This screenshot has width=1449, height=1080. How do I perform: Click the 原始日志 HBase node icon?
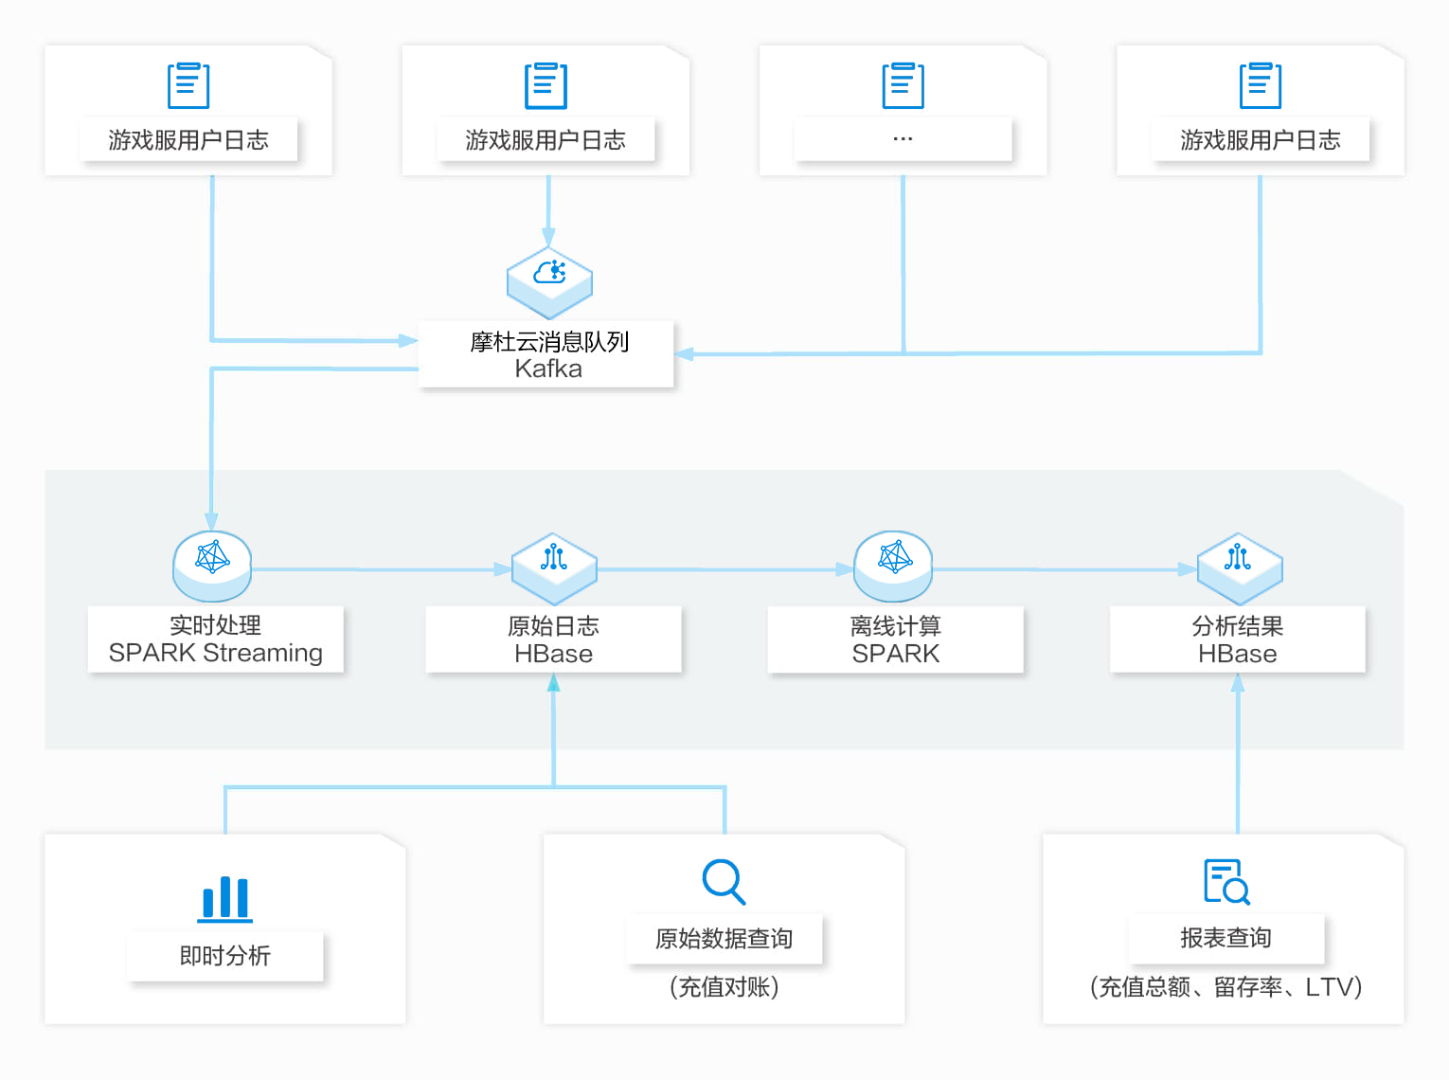click(554, 568)
